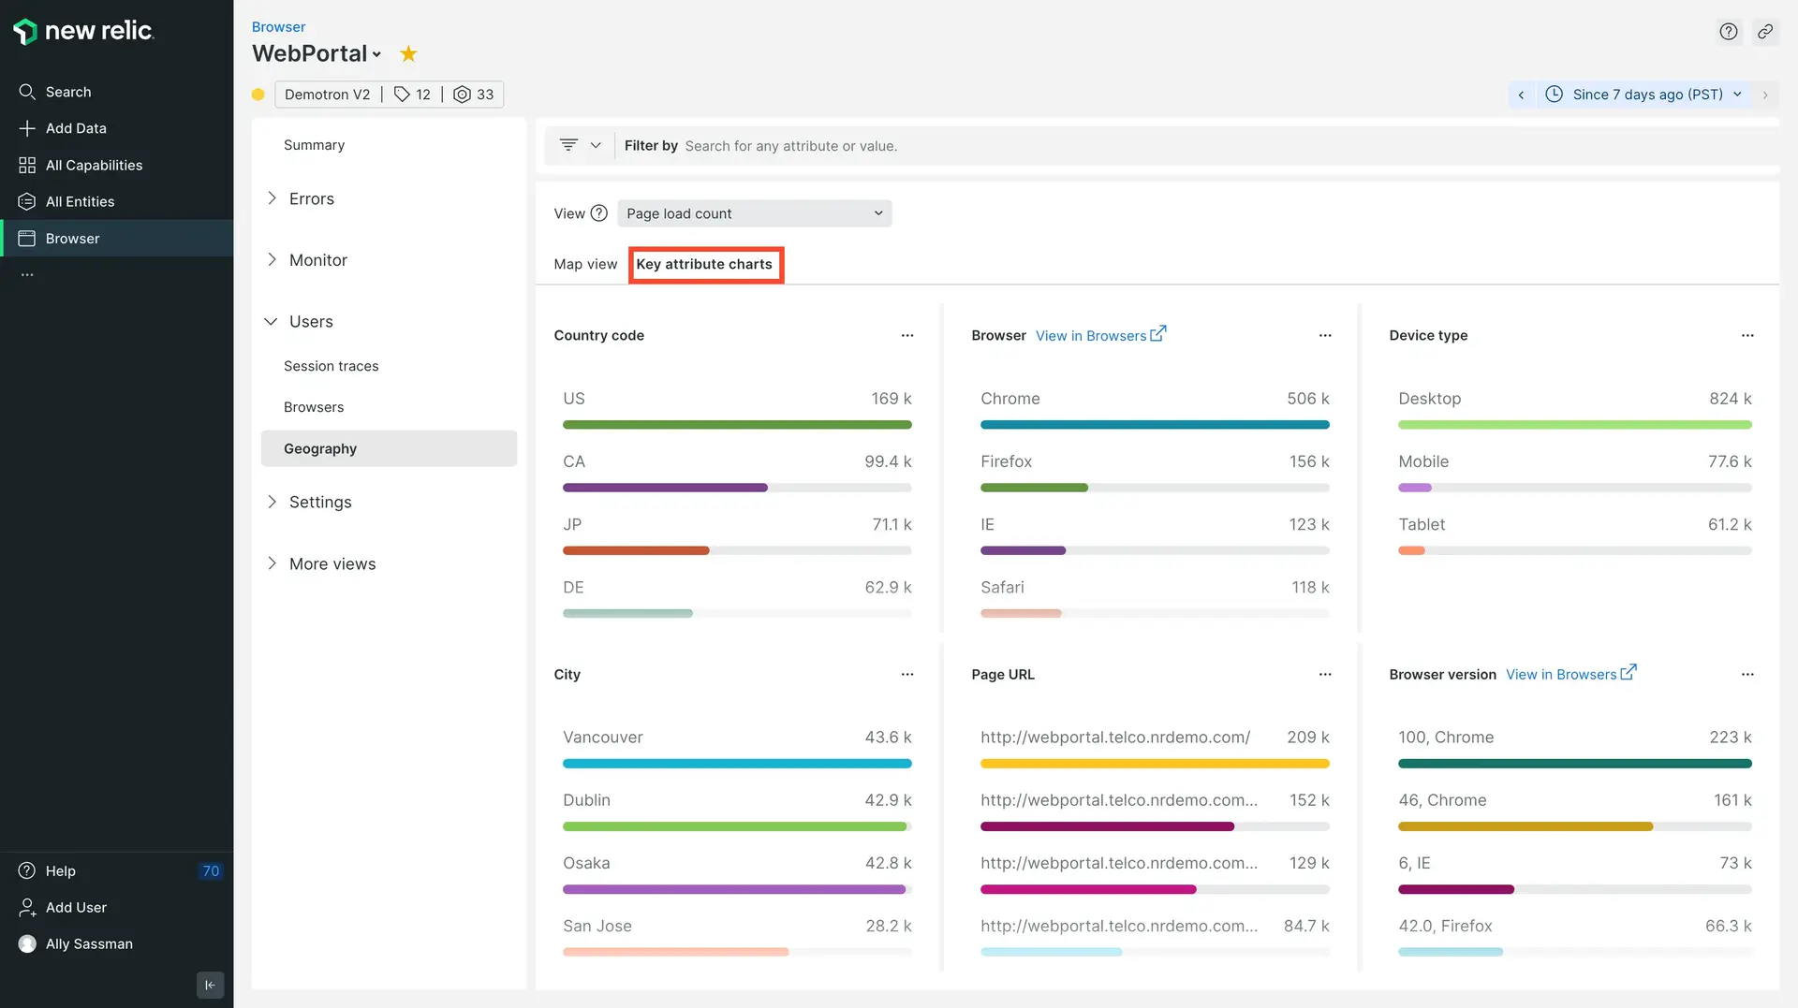This screenshot has width=1798, height=1008.
Task: Collapse the sidebar with the bottom arrow icon
Action: click(x=210, y=985)
